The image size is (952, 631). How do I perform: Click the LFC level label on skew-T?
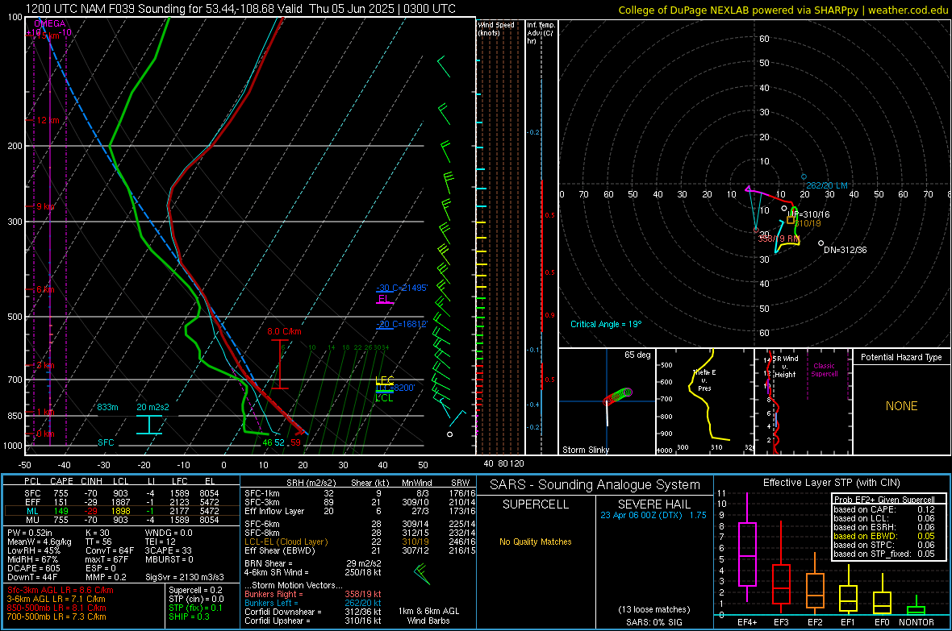384,380
